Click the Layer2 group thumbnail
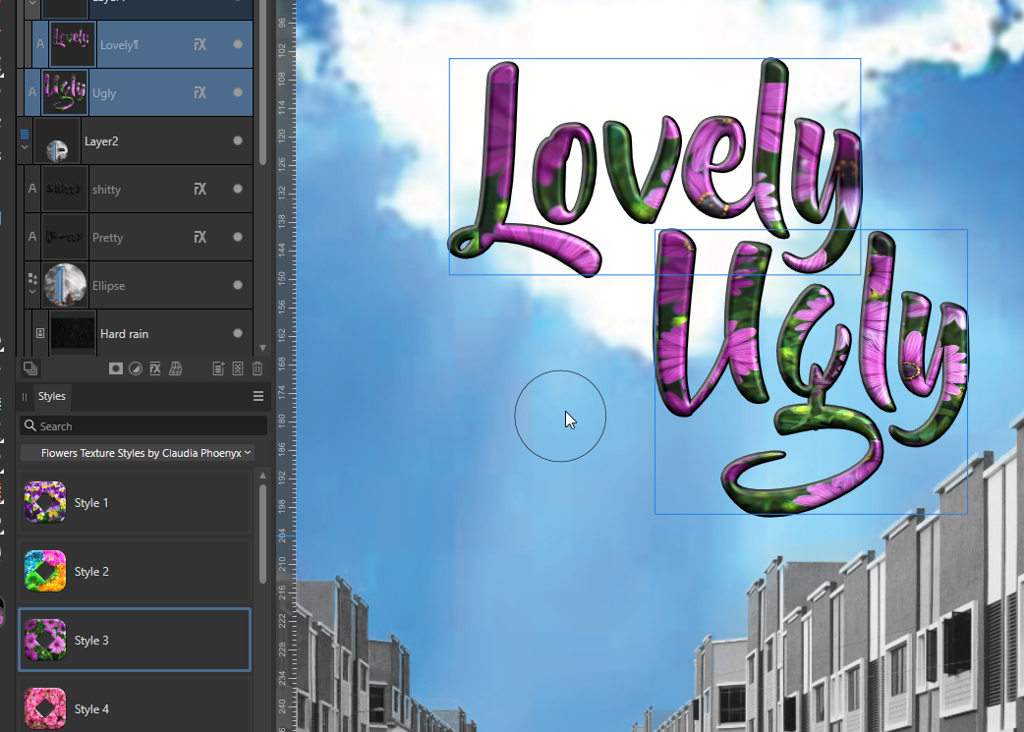Screen dimensions: 1024x732 (57, 141)
